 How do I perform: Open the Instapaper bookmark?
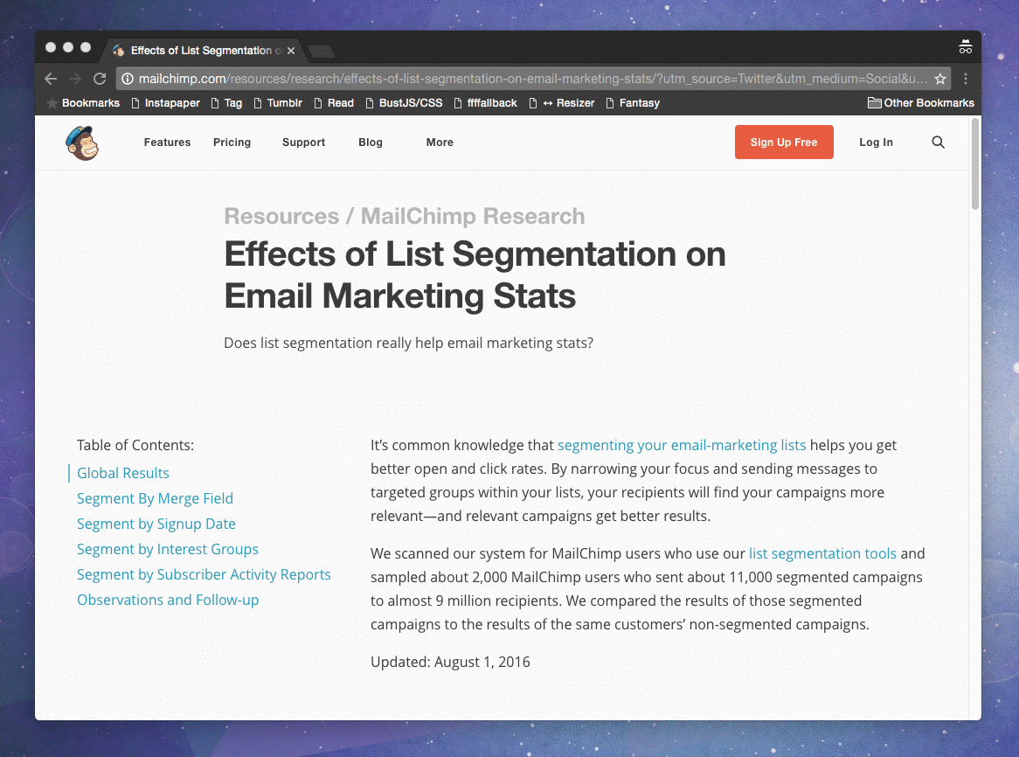click(x=164, y=103)
